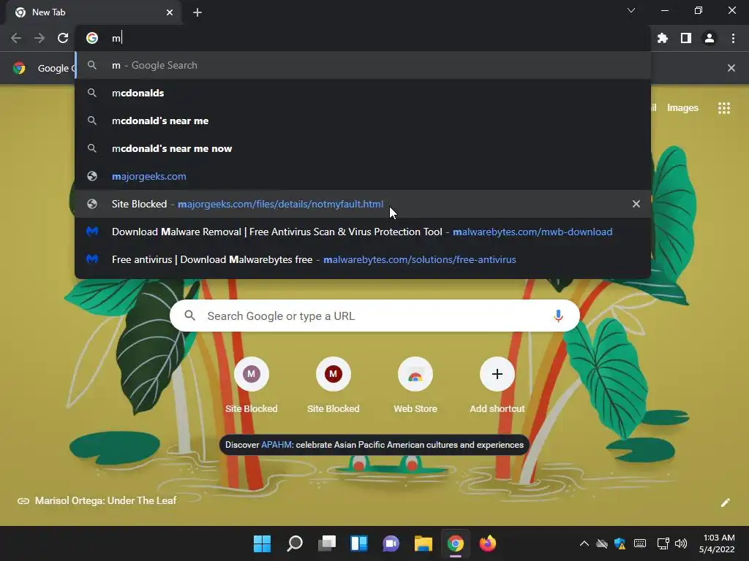Screen dimensions: 749x561
Task: Focus the 'Search Google or type a URL' box
Action: pos(374,316)
